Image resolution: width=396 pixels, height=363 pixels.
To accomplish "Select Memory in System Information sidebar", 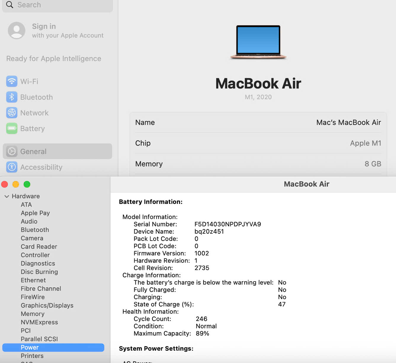I will pyautogui.click(x=33, y=314).
